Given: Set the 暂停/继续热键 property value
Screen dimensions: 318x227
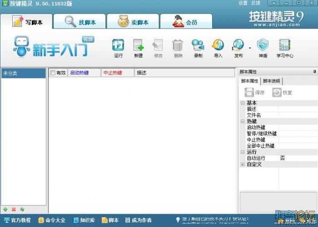Looking at the screenshot, I should click(298, 133).
